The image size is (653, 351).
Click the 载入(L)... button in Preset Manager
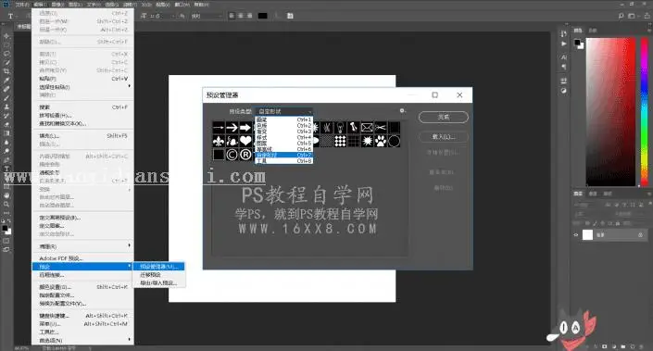click(443, 136)
